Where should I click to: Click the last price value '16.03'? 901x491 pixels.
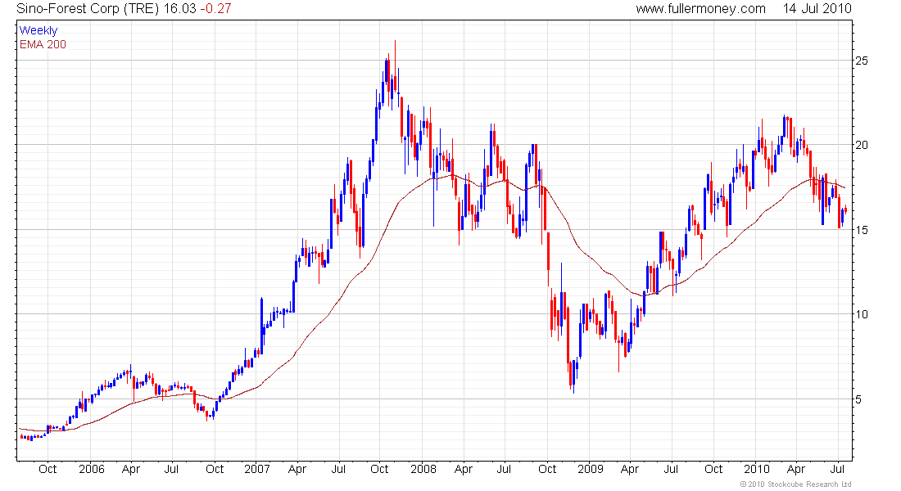tap(179, 9)
